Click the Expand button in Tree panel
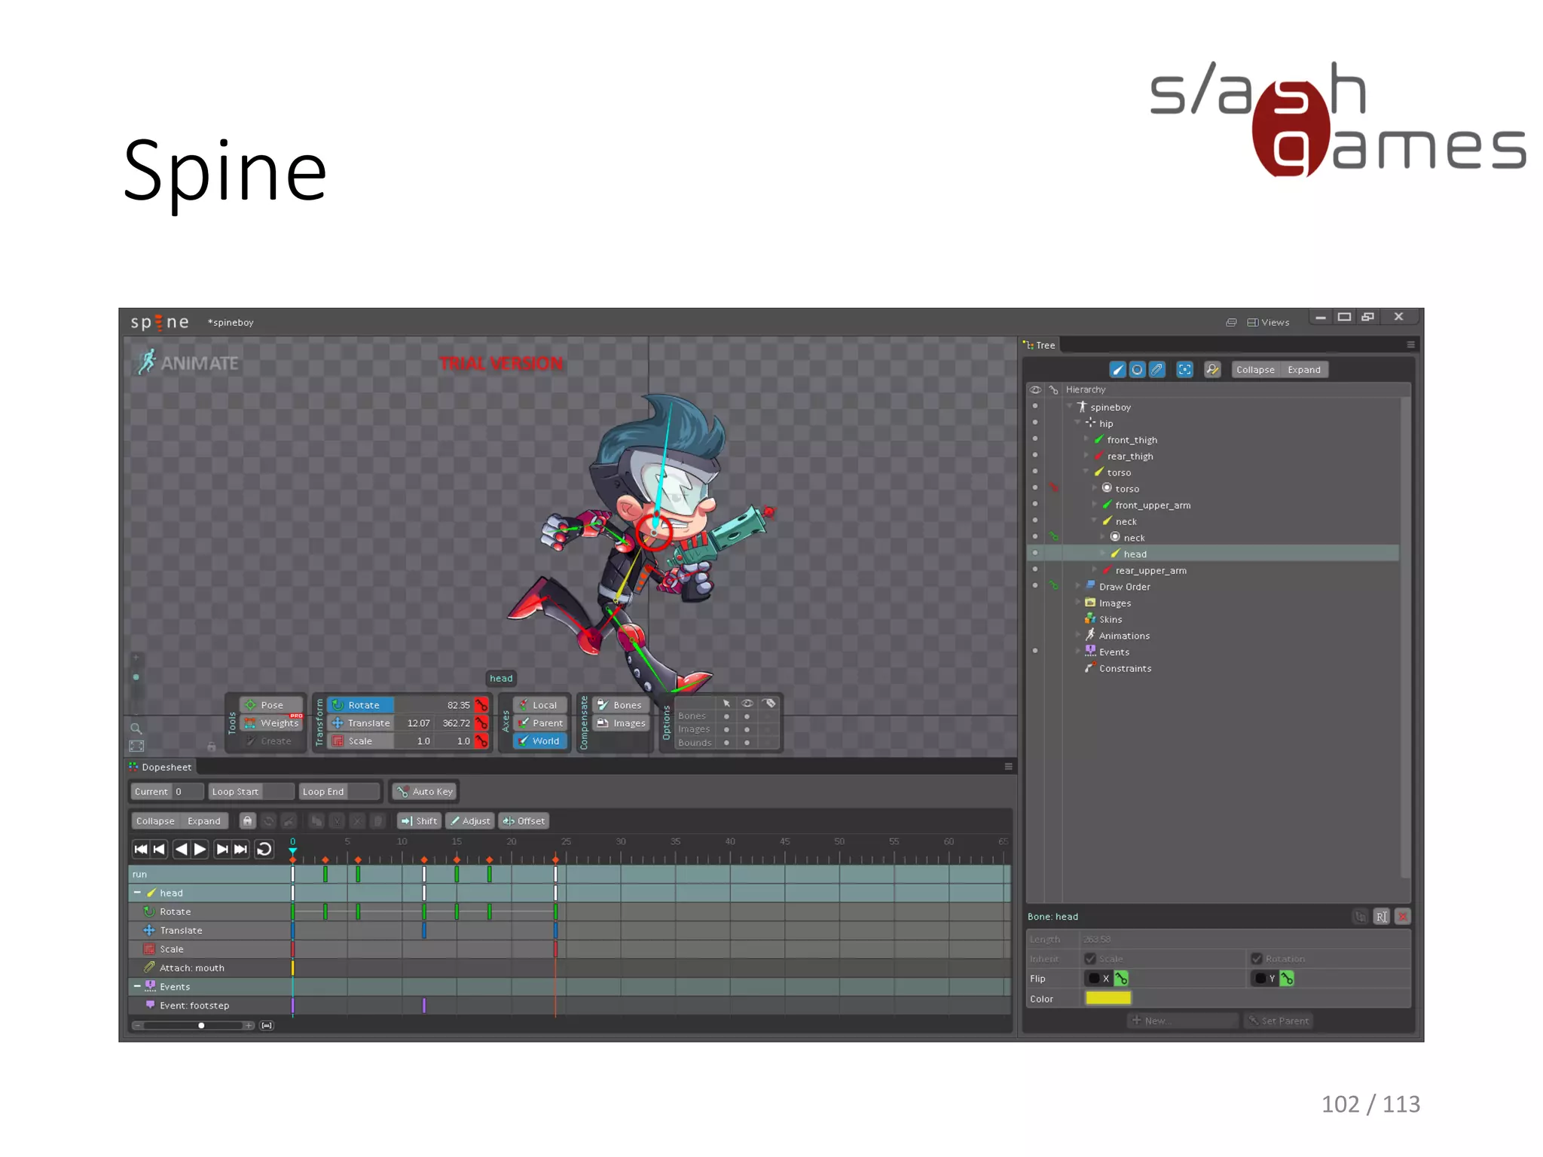The height and width of the screenshot is (1157, 1543). 1303,370
